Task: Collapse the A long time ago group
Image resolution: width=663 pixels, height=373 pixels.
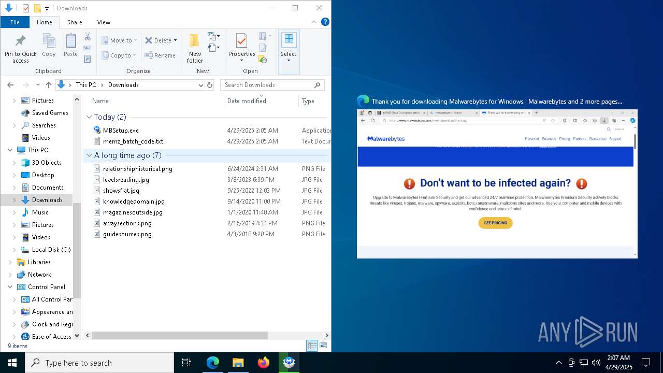Action: (90, 155)
